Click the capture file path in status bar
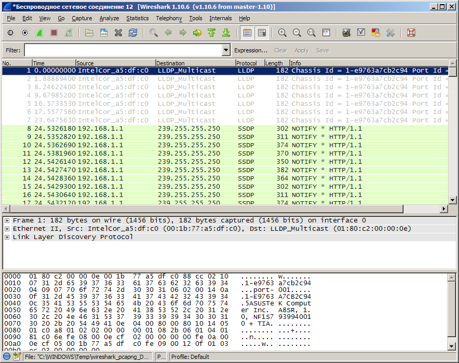 click(87, 357)
